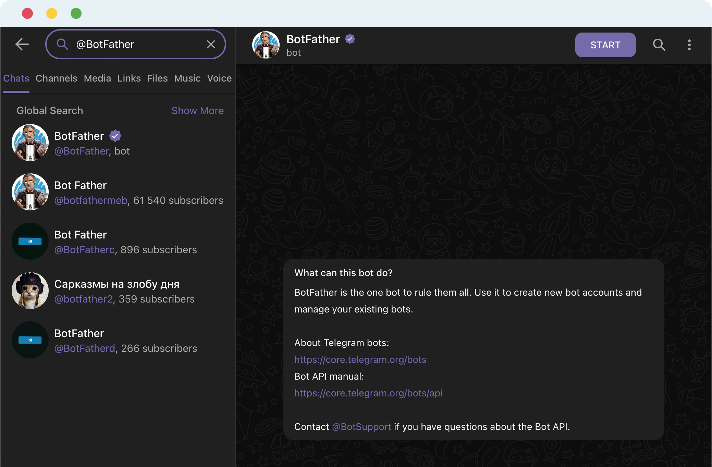
Task: Switch to the Media tab
Action: pos(97,78)
